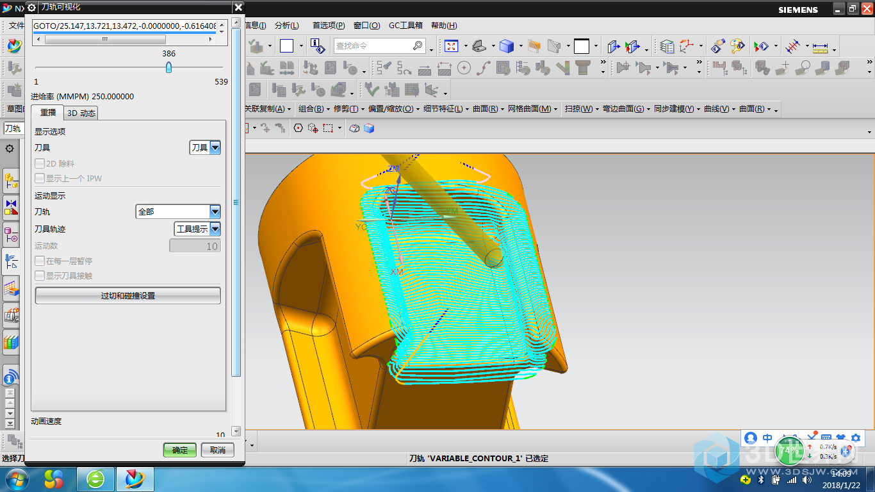The width and height of the screenshot is (875, 492).
Task: Open the 首选项(P) menu
Action: click(329, 26)
